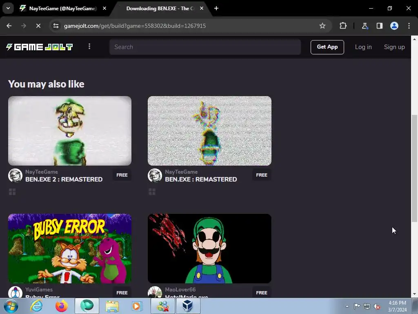Open the media player taskbar icon
Screen dimensions: 418x314
[138, 306]
